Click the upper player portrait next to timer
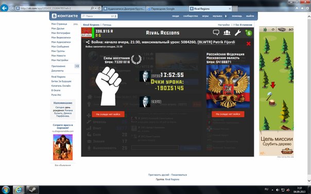Screen dimensions: 311x194 [x=145, y=76]
